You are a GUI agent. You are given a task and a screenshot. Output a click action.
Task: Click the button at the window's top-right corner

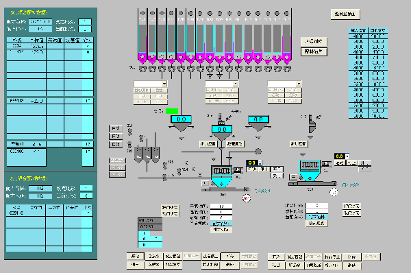(x=345, y=14)
